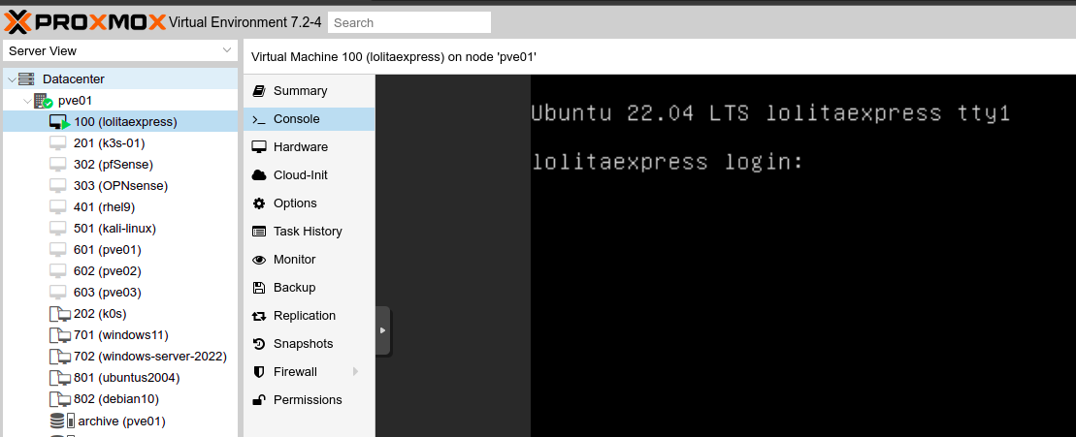Screen dimensions: 1076x437
Task: Select the Datacenter server icon
Action: click(x=27, y=79)
